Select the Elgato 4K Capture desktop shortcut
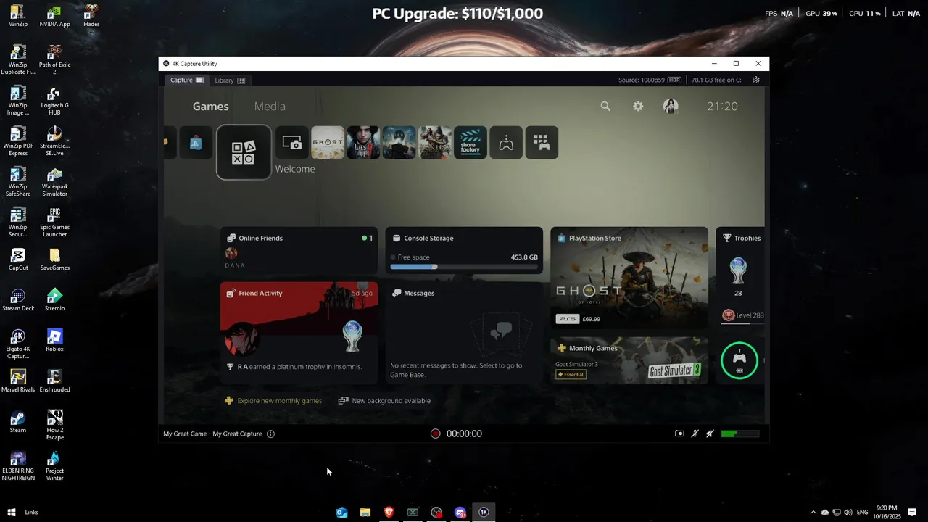This screenshot has width=928, height=522. (x=18, y=344)
